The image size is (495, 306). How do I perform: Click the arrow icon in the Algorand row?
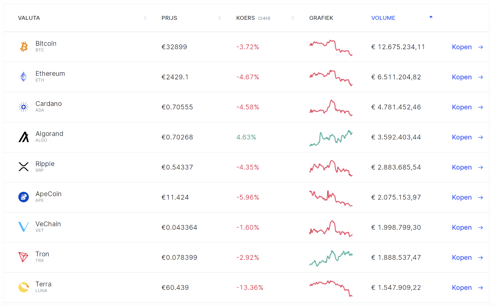pos(480,137)
